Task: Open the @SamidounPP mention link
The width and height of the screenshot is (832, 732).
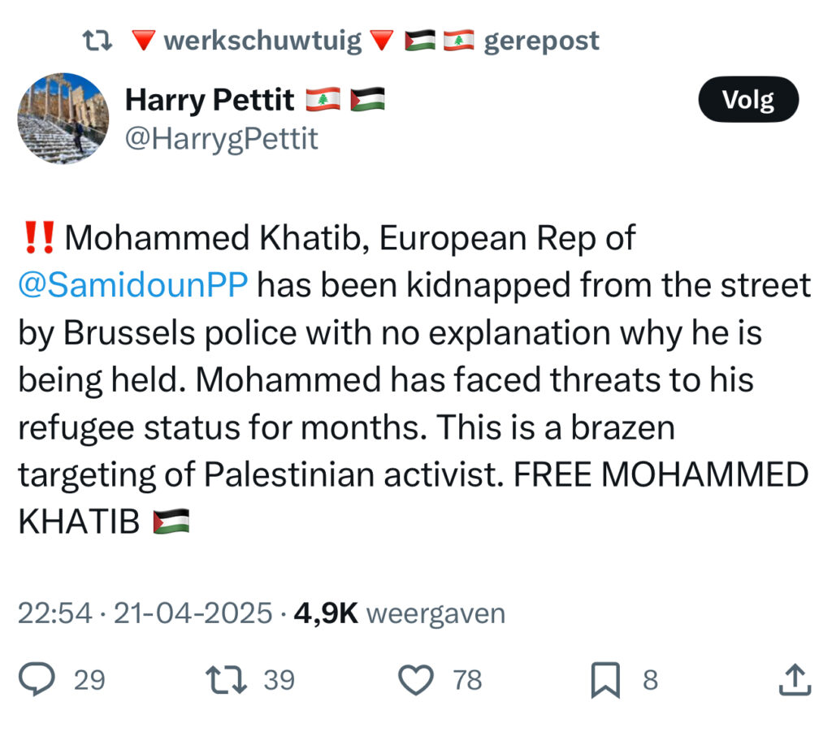Action: (x=132, y=286)
